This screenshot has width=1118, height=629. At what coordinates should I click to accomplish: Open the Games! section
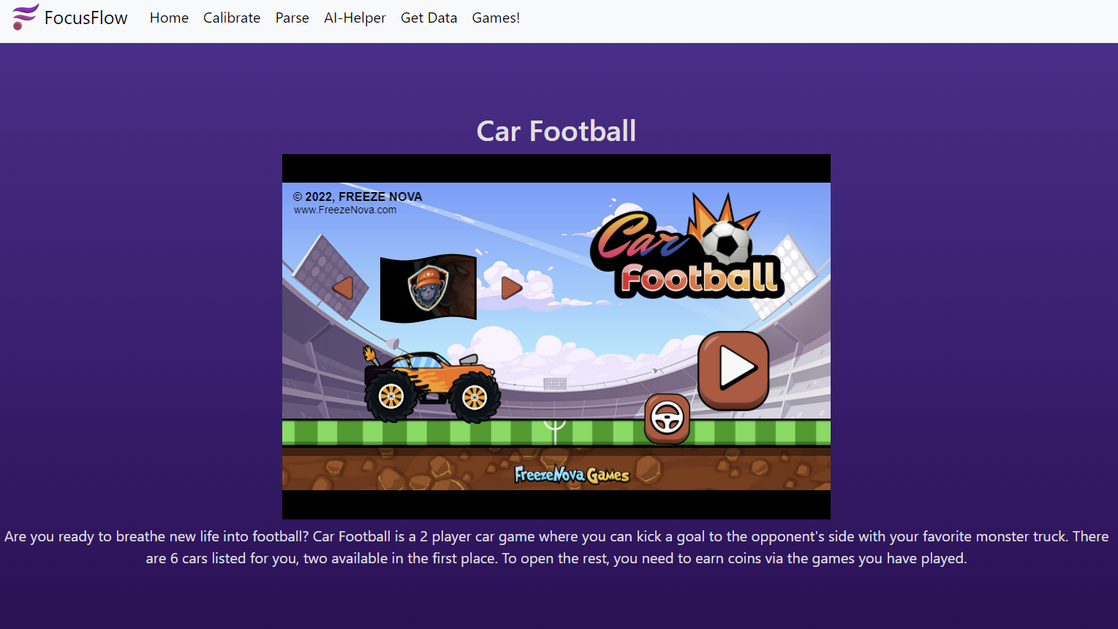tap(496, 18)
